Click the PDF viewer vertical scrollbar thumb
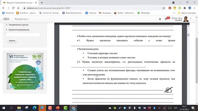The image size is (198, 111). 188,35
